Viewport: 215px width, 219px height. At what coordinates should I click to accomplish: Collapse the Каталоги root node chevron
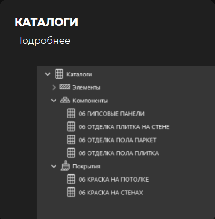(48, 74)
